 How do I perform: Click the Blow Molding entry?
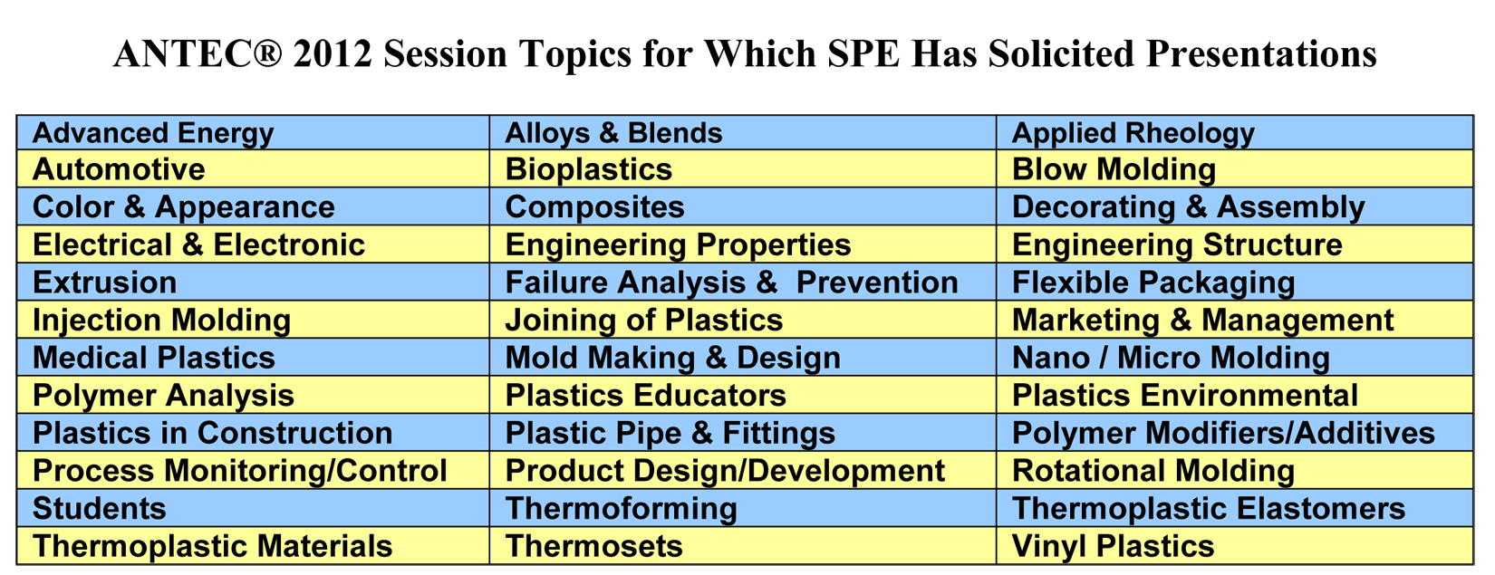pos(1234,169)
